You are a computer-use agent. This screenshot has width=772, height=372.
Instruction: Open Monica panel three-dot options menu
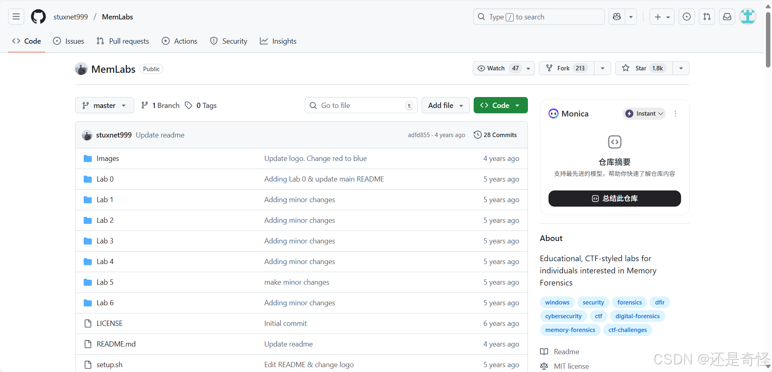[675, 114]
